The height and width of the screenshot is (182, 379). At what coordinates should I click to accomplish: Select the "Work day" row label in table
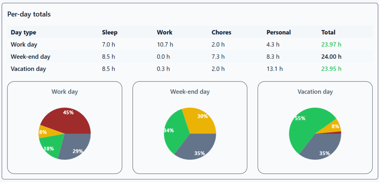coord(24,44)
